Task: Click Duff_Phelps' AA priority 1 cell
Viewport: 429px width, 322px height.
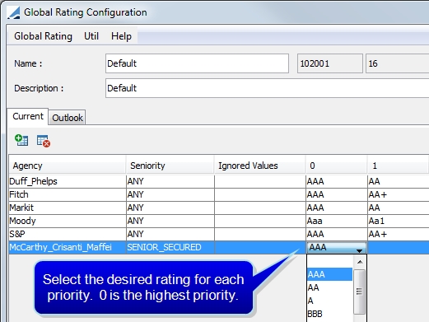Action: [x=399, y=181]
